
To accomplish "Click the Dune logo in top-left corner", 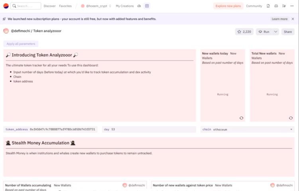I will point(6,6).
